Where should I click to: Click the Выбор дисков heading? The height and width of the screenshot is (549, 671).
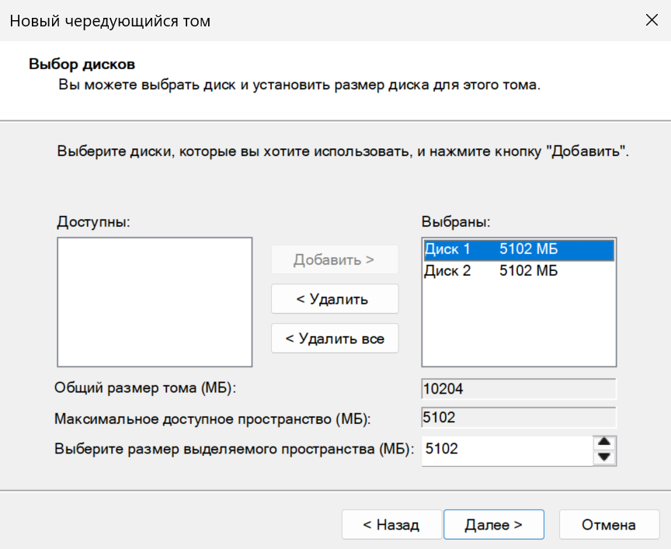click(x=82, y=63)
